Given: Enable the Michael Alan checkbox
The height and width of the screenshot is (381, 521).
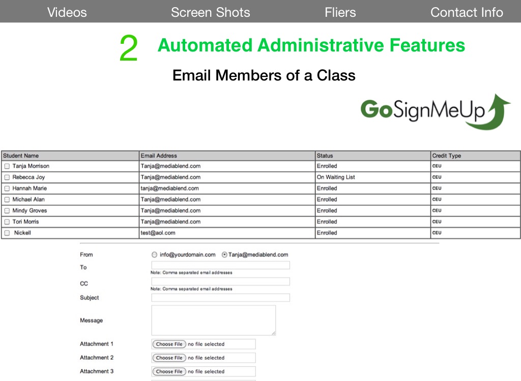Looking at the screenshot, I should [x=7, y=200].
